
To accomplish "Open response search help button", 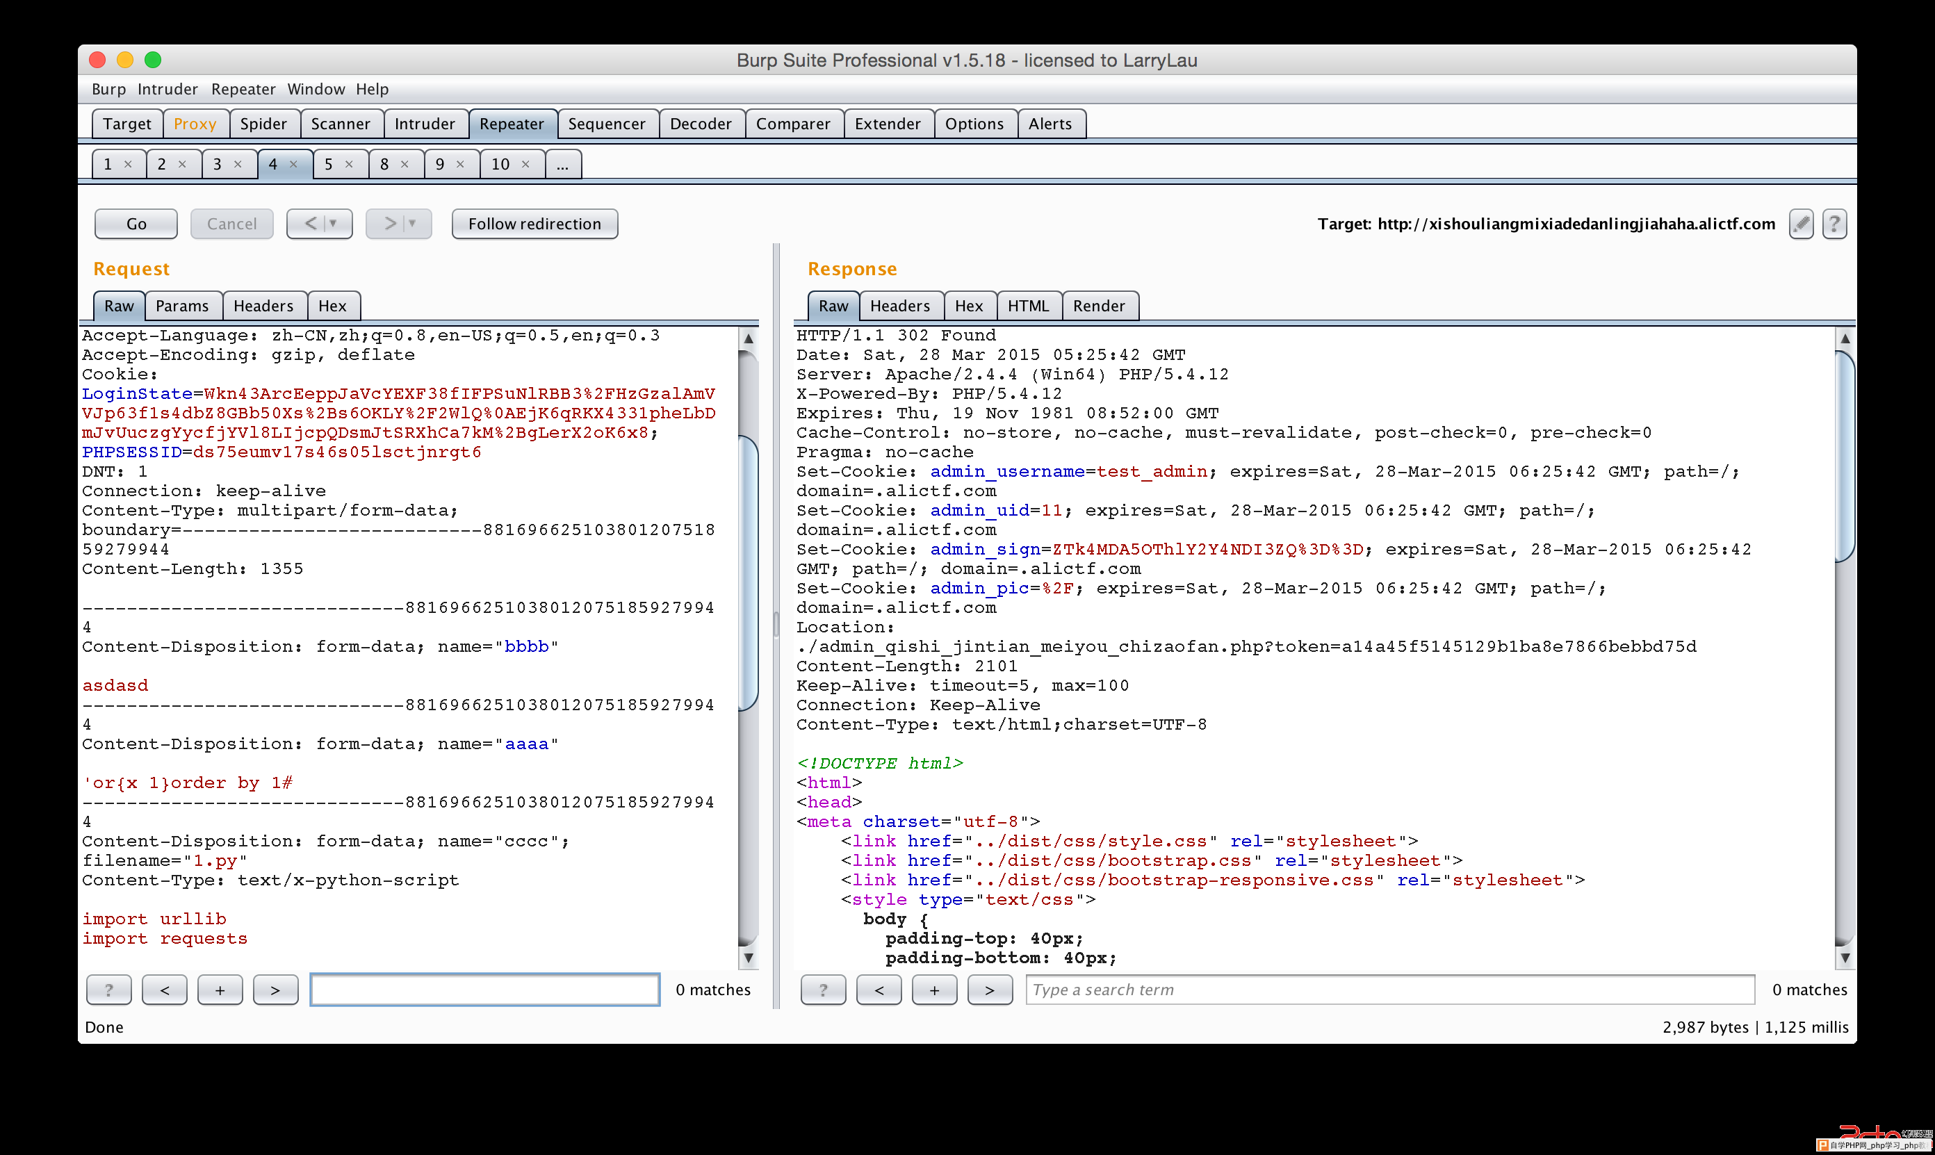I will pyautogui.click(x=824, y=989).
